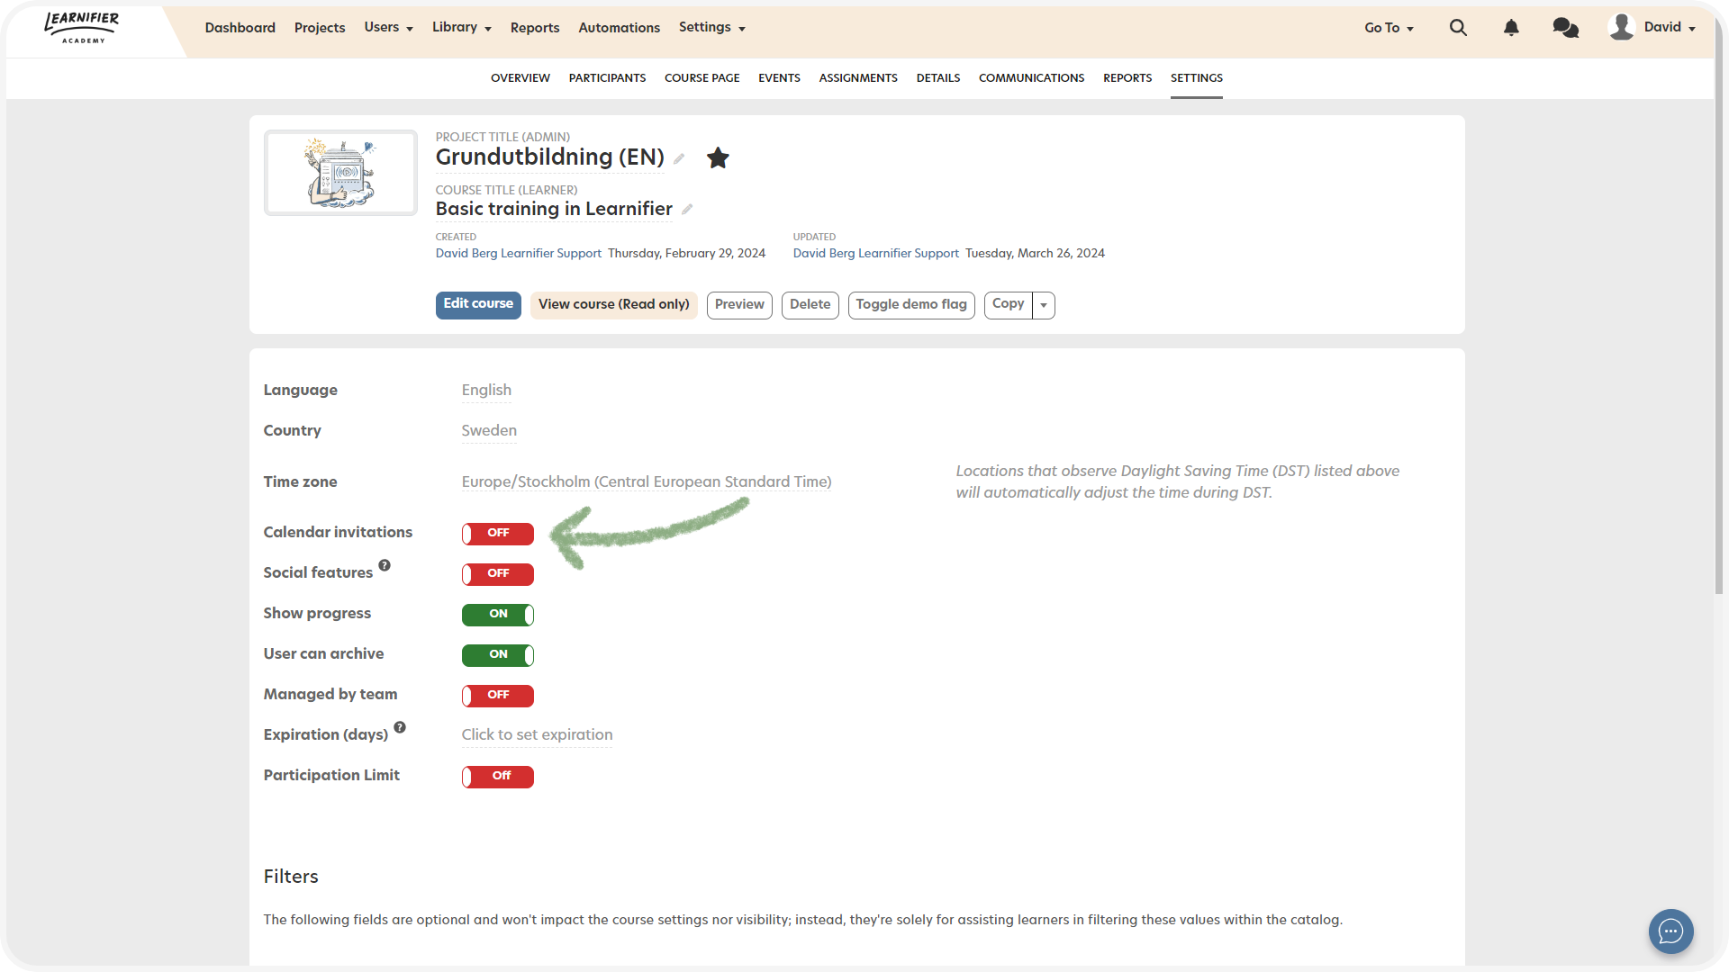Change the English language value

tap(486, 391)
